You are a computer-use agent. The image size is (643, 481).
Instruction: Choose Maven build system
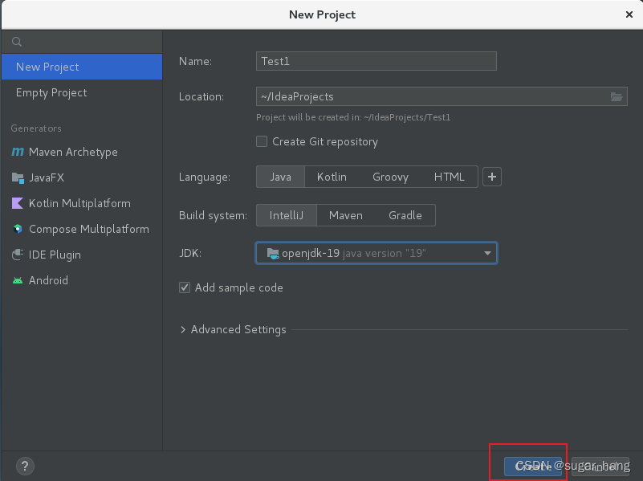pos(346,215)
